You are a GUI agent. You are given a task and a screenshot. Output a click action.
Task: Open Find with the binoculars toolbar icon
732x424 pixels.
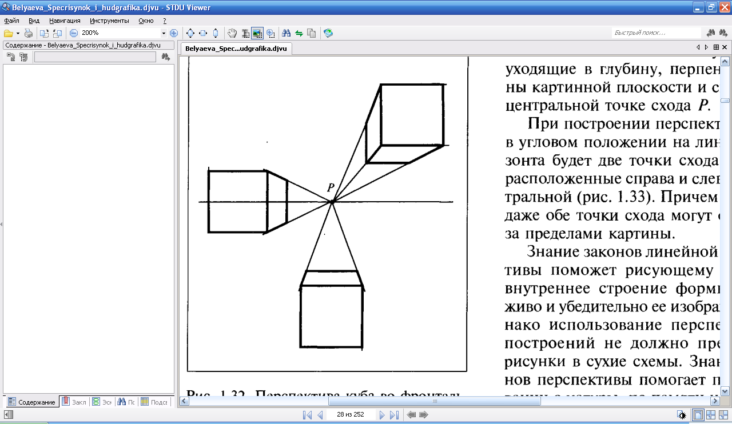tap(287, 33)
